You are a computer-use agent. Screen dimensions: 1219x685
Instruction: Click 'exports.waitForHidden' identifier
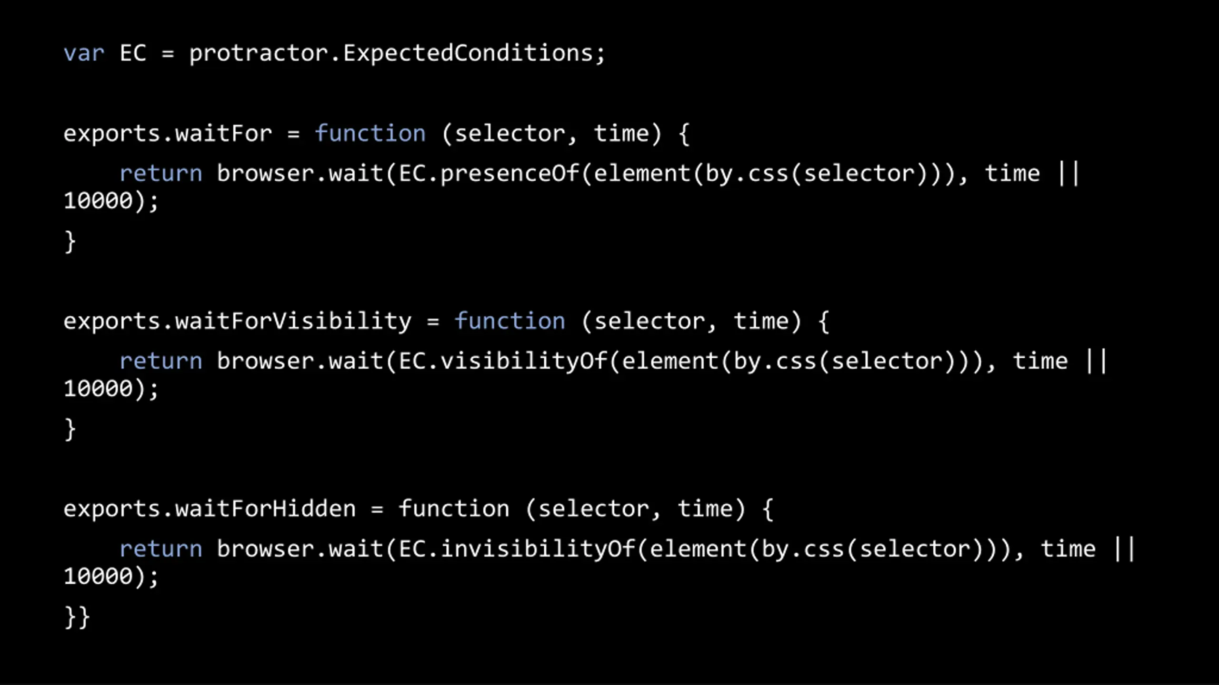click(x=210, y=509)
